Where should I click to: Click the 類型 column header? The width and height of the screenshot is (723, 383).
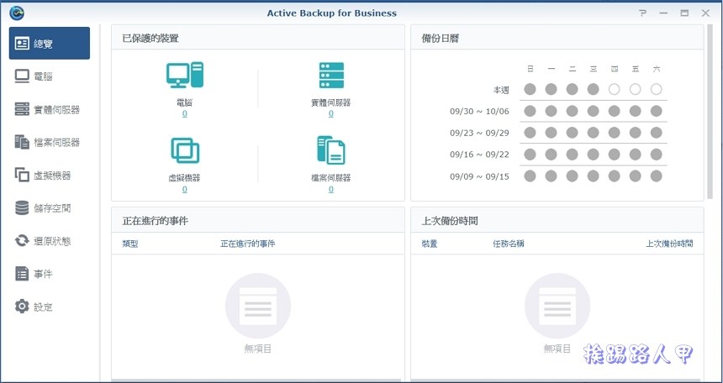coord(130,244)
